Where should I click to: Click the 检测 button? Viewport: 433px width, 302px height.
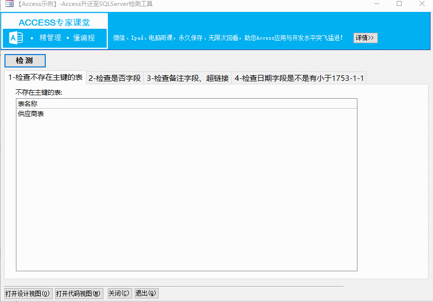25,60
